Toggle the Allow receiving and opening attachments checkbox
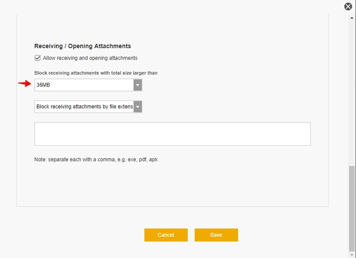The height and width of the screenshot is (258, 356). [x=37, y=58]
